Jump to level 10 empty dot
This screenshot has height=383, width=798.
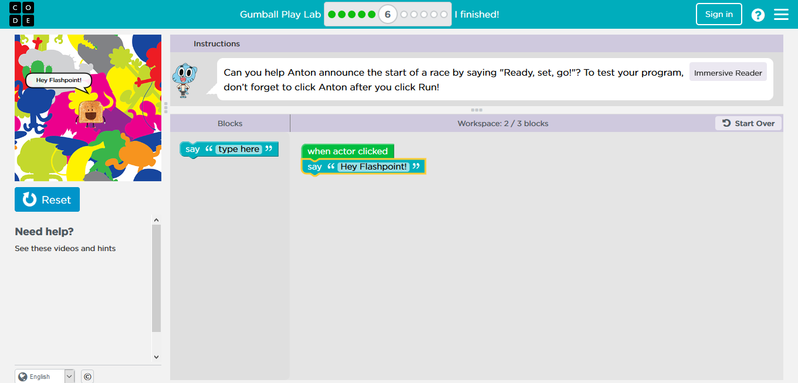[x=434, y=14]
